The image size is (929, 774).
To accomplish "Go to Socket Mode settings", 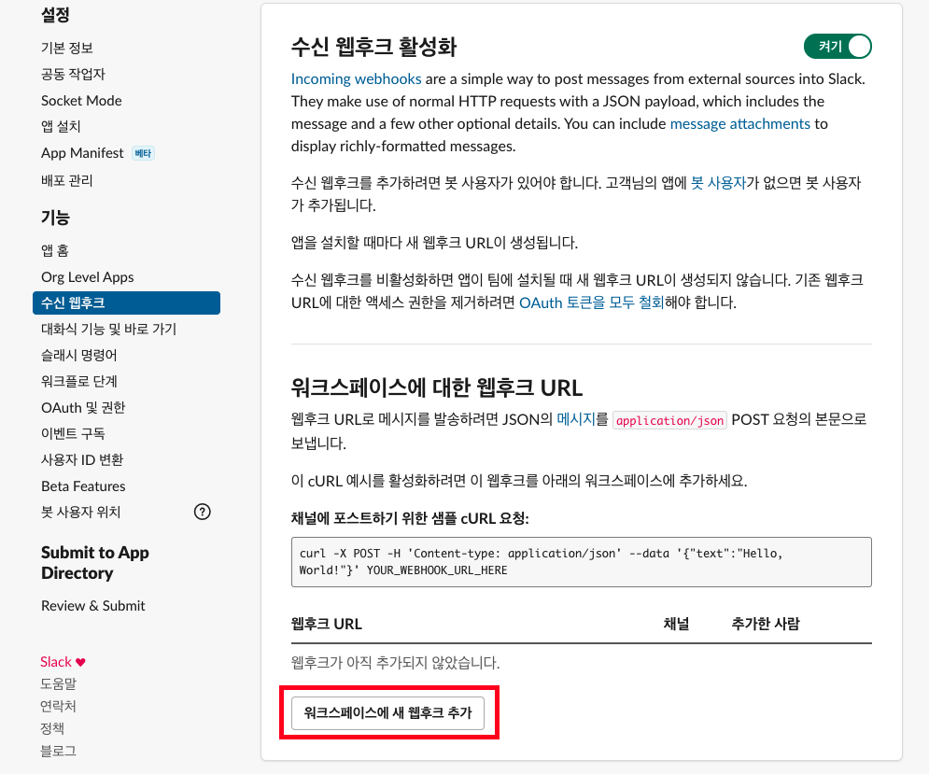I will pos(81,101).
